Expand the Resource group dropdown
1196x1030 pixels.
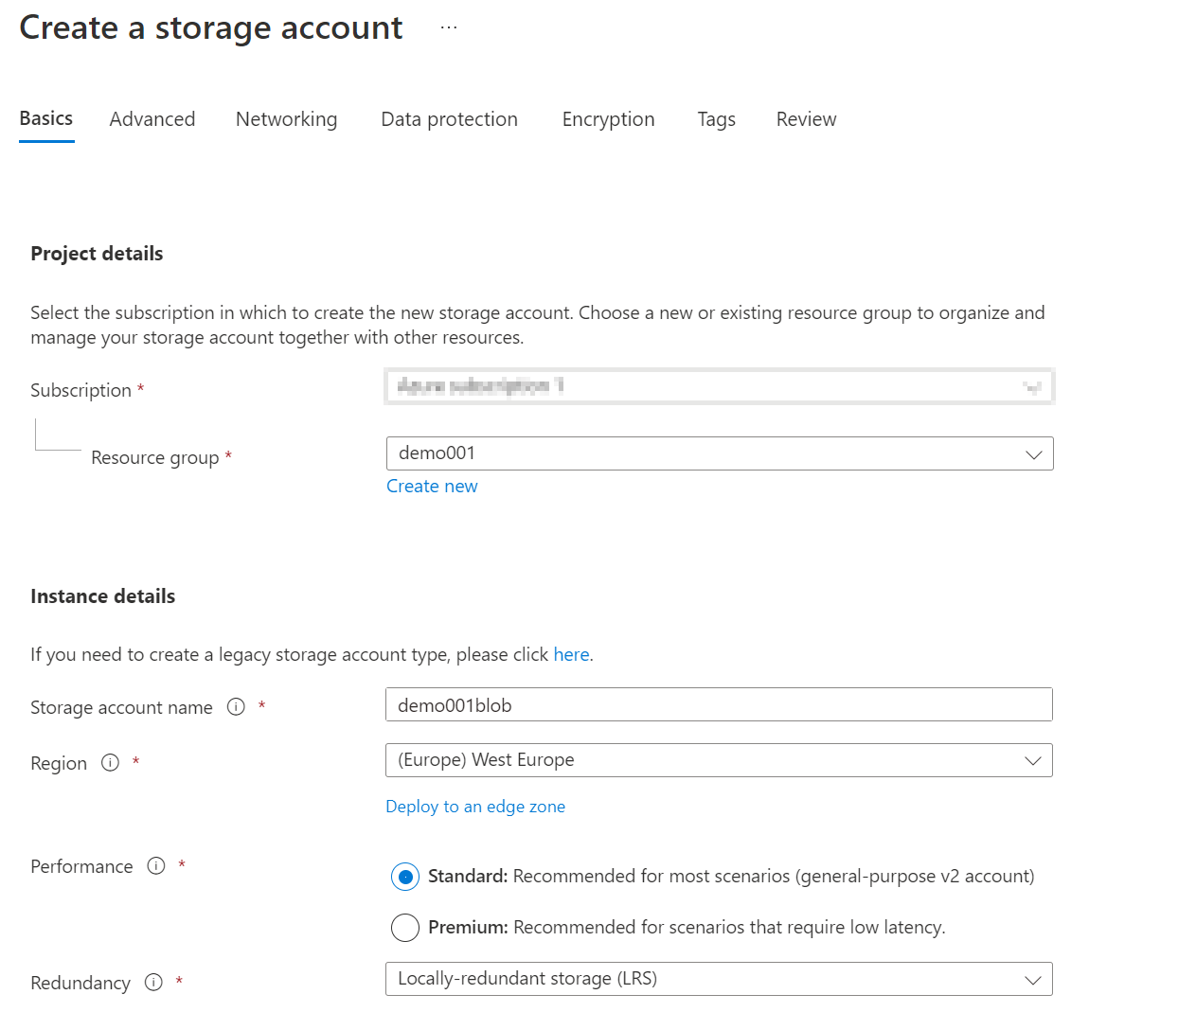pos(719,453)
